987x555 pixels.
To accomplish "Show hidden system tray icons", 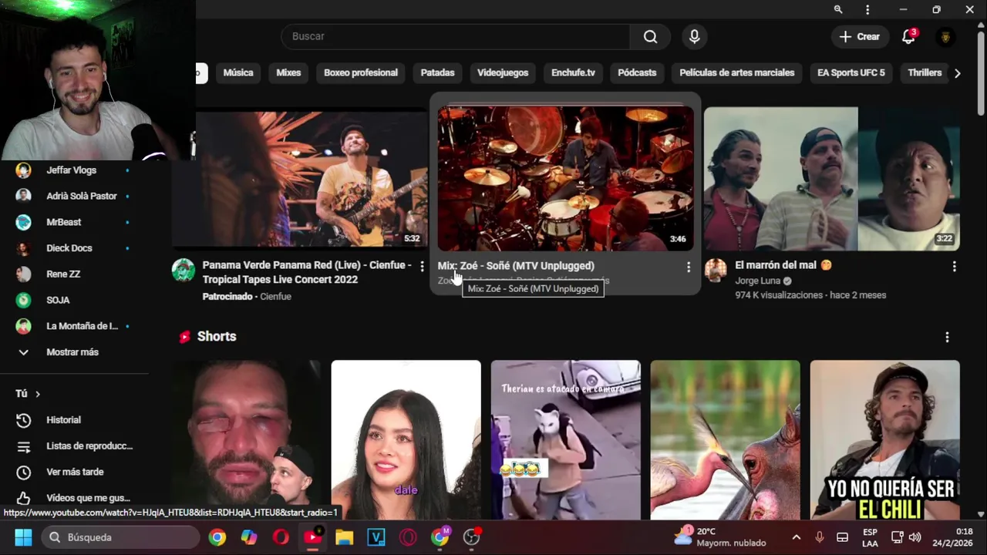I will click(x=797, y=537).
